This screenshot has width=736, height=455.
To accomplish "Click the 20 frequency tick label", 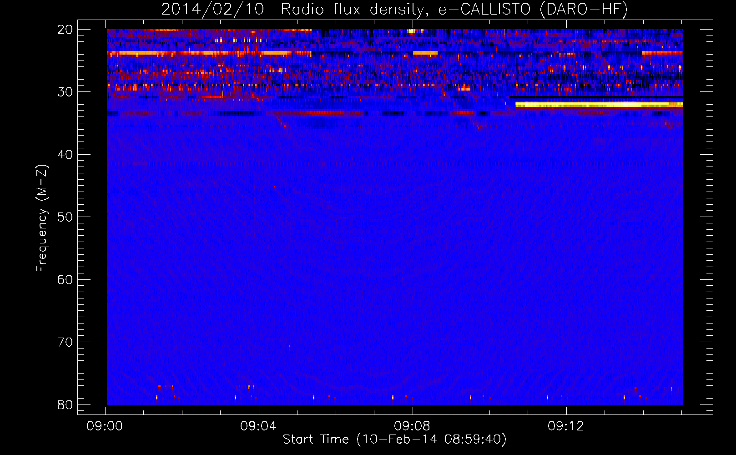I will point(65,30).
